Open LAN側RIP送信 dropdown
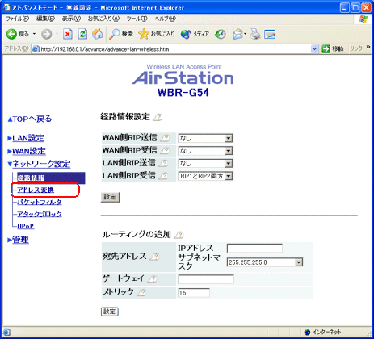The width and height of the screenshot is (374, 339). click(205, 163)
